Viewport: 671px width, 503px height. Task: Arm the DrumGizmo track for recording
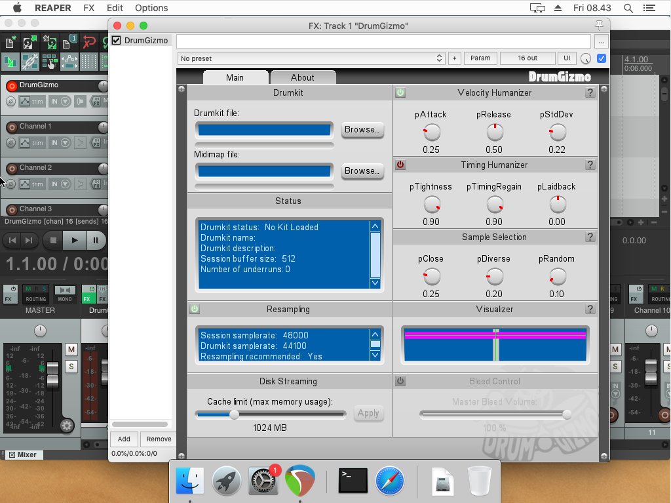pos(12,86)
